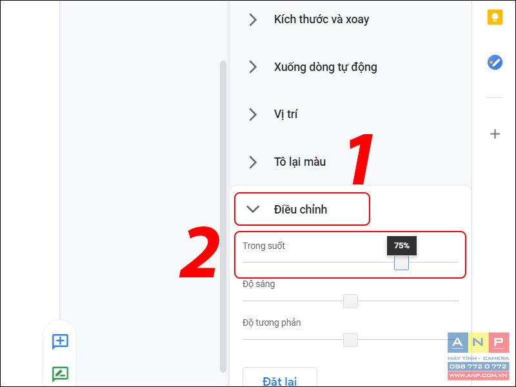Click the www.anp.com.vn website text

pos(478,375)
